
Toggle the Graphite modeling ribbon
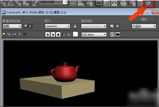[x=99, y=3]
